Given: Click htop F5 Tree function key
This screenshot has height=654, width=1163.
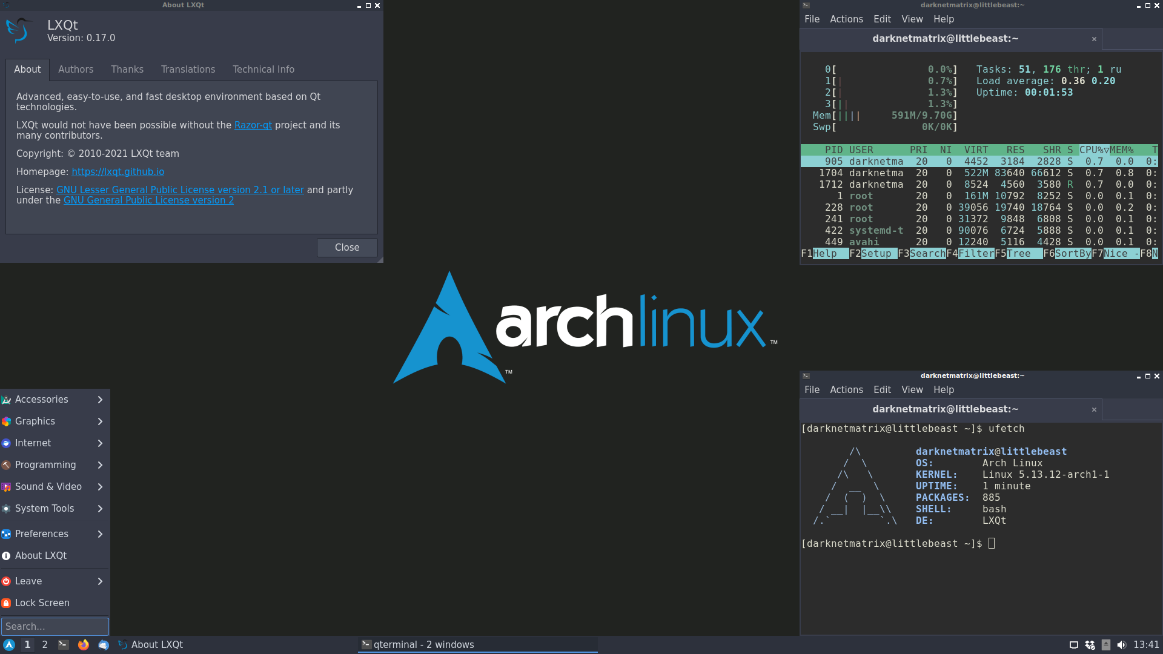Looking at the screenshot, I should coord(1018,254).
